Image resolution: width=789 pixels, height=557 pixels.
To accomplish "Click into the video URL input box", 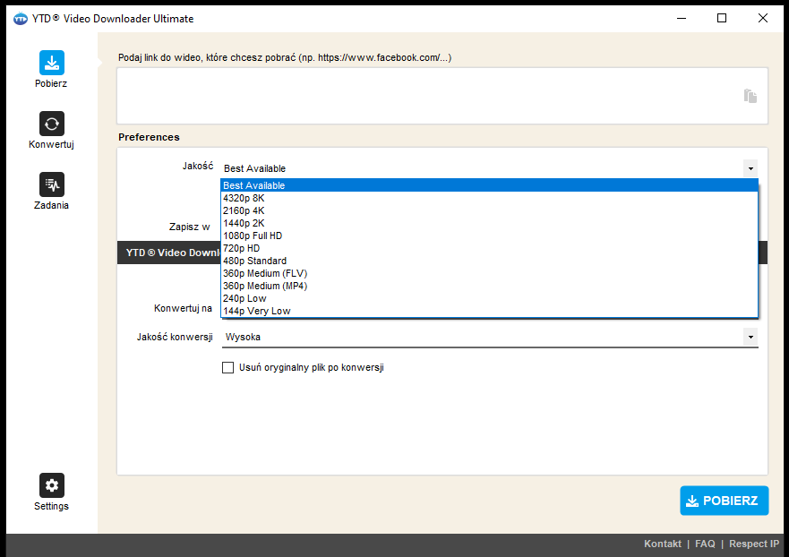I will click(x=442, y=96).
